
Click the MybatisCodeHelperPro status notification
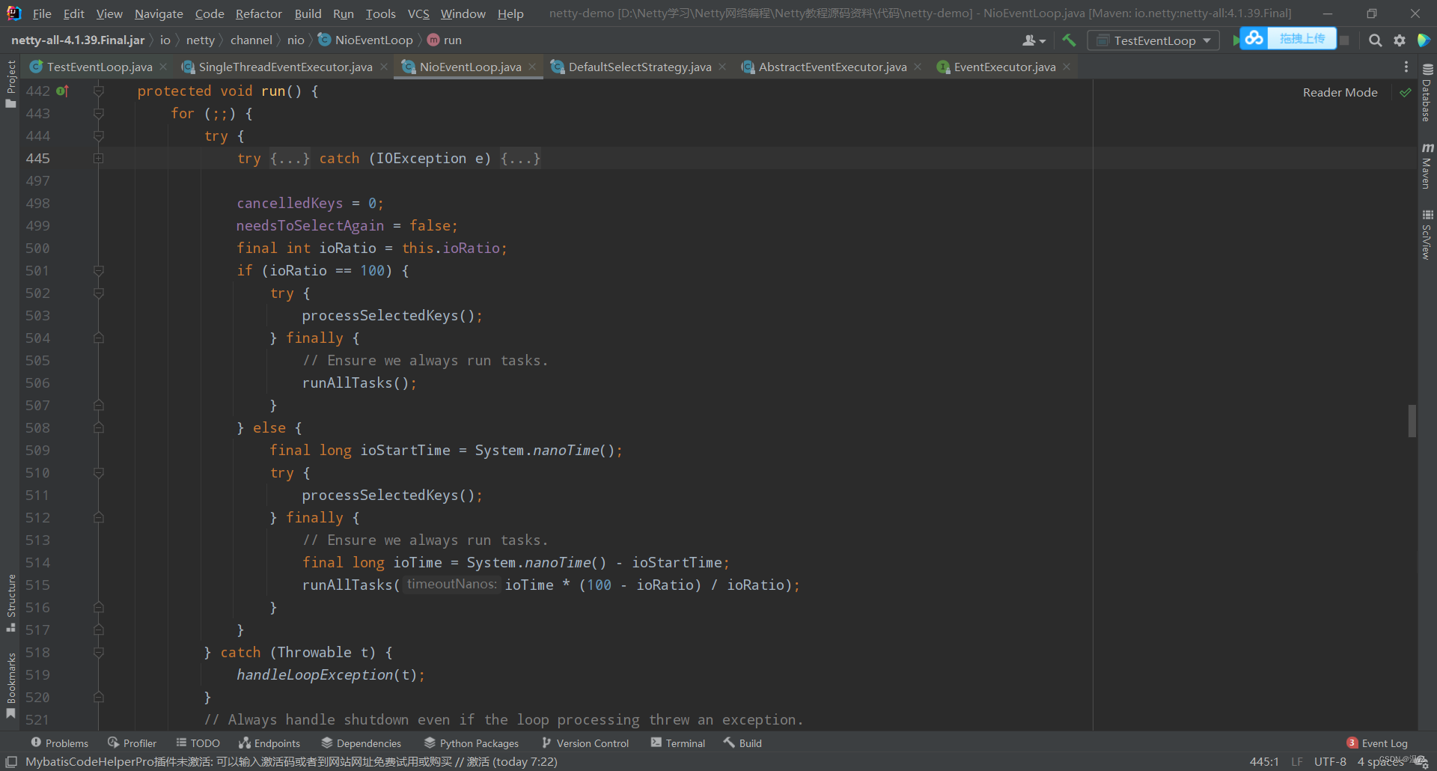pos(291,761)
